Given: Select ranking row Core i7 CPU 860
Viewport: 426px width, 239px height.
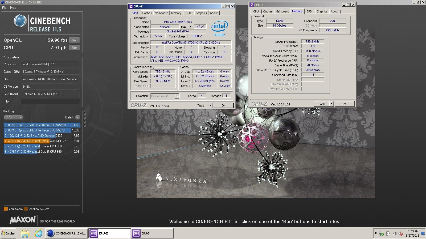Looking at the screenshot, I should pyautogui.click(x=42, y=152).
